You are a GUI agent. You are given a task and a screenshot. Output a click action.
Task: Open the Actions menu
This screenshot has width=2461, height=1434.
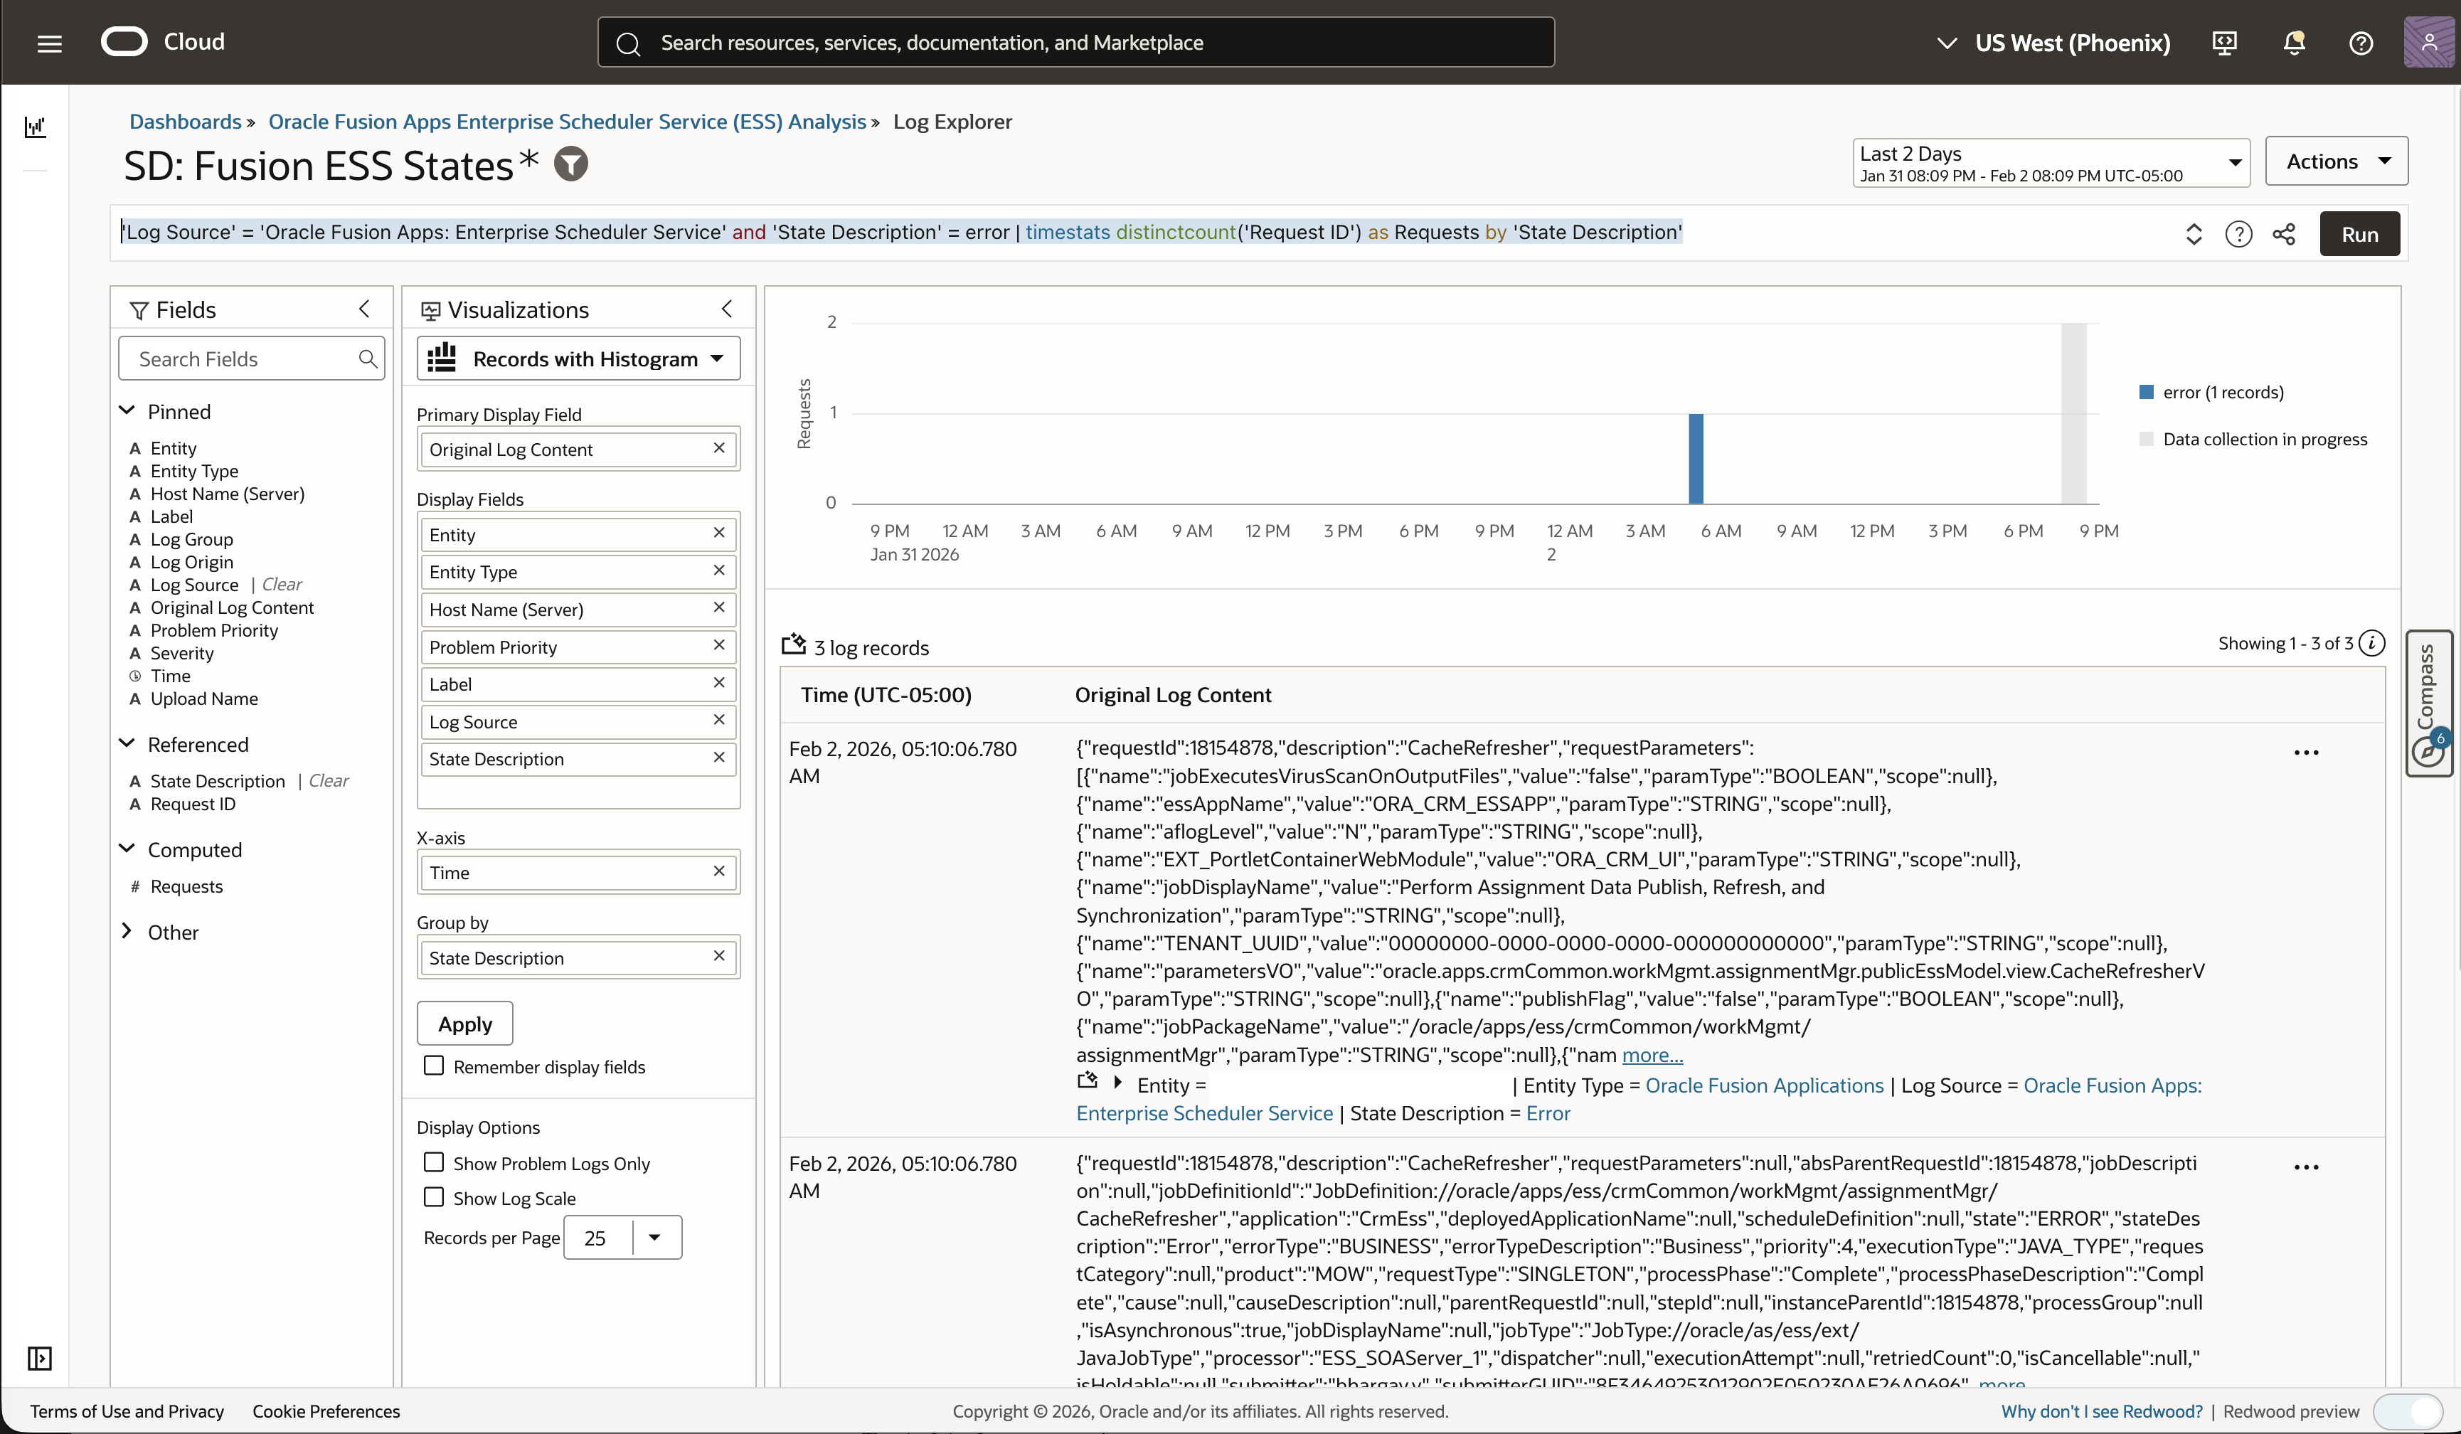[x=2336, y=161]
